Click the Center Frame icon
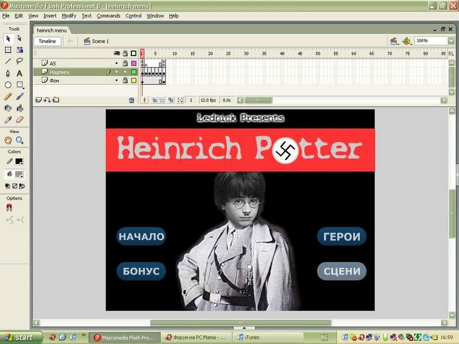 pos(145,100)
